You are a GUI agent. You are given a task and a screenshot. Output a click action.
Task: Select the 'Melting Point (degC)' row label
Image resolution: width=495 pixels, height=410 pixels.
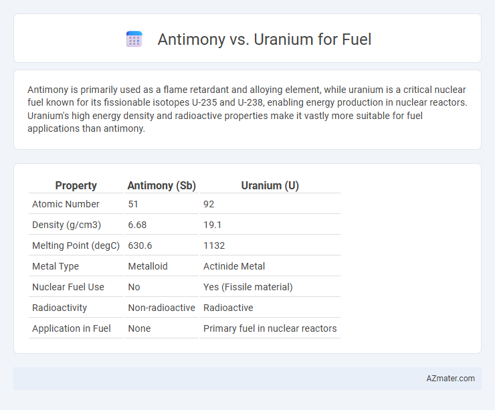click(x=76, y=245)
